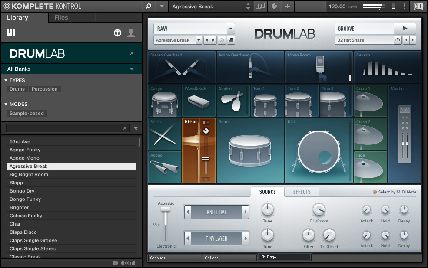This screenshot has width=428, height=268.
Task: Toggle the favorites star filter
Action: [136, 128]
